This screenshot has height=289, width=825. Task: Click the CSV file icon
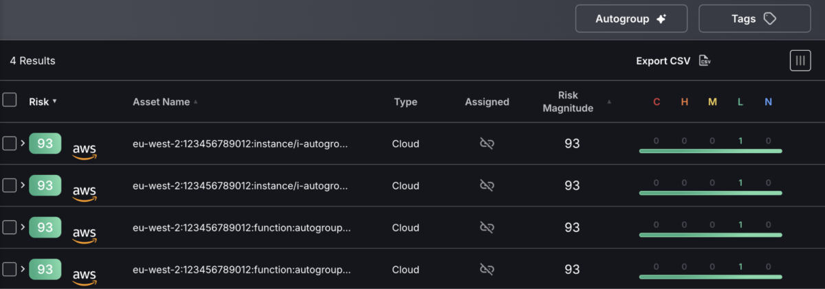(x=705, y=61)
